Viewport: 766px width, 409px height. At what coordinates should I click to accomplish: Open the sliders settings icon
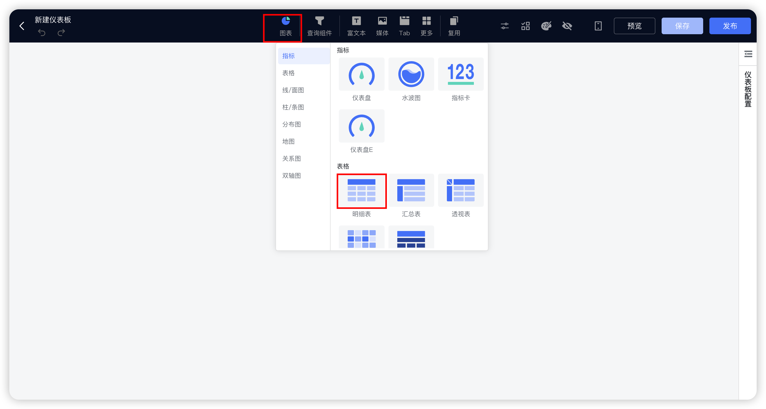point(505,26)
